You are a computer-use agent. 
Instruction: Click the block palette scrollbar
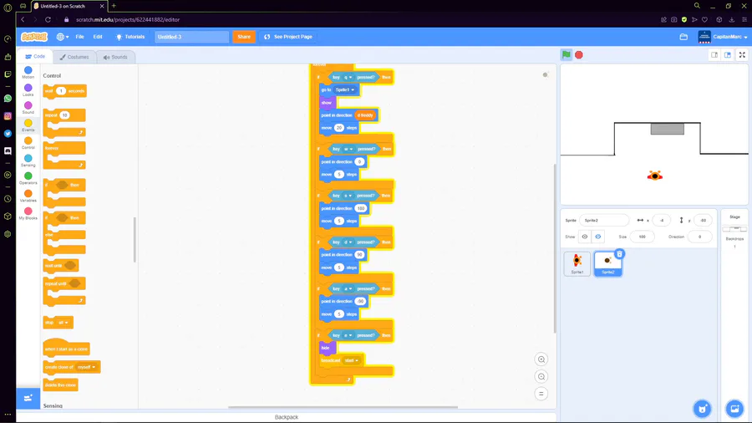click(x=135, y=240)
